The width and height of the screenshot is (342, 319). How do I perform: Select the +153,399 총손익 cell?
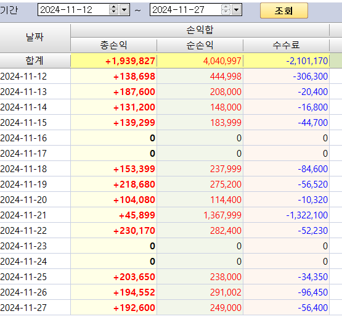tap(113, 169)
